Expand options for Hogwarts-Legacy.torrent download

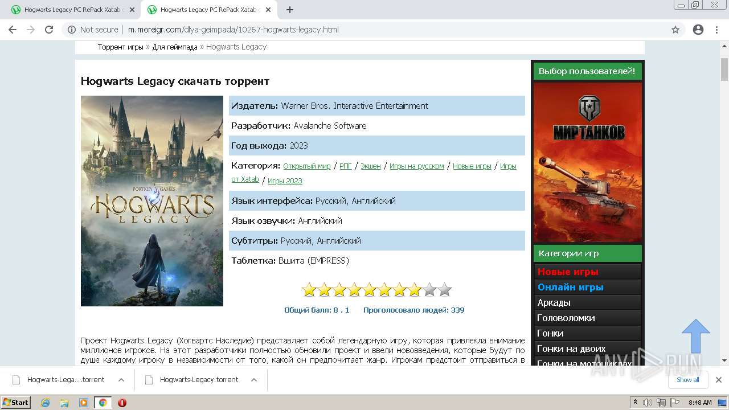(254, 380)
